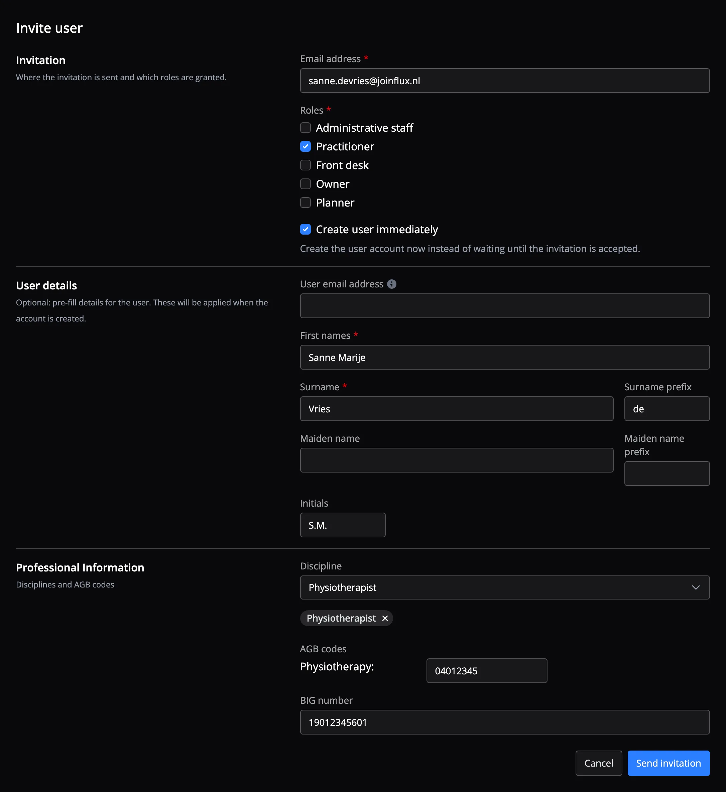Click the Initials field

pos(343,525)
